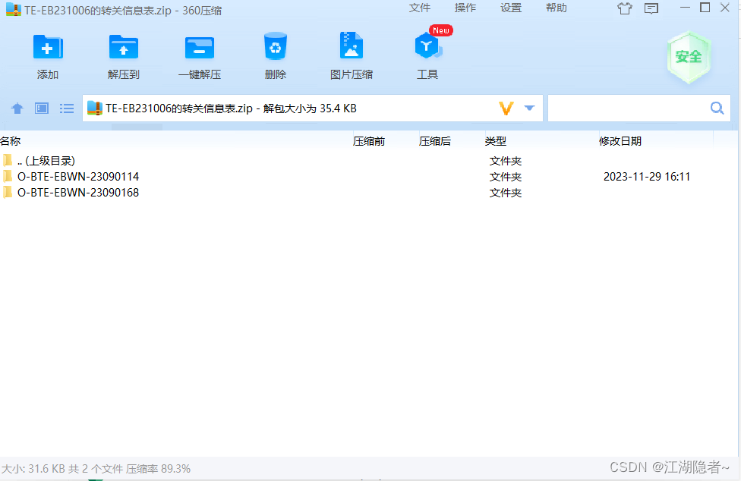
Task: Open the 操作 (Operations) menu
Action: [x=465, y=8]
